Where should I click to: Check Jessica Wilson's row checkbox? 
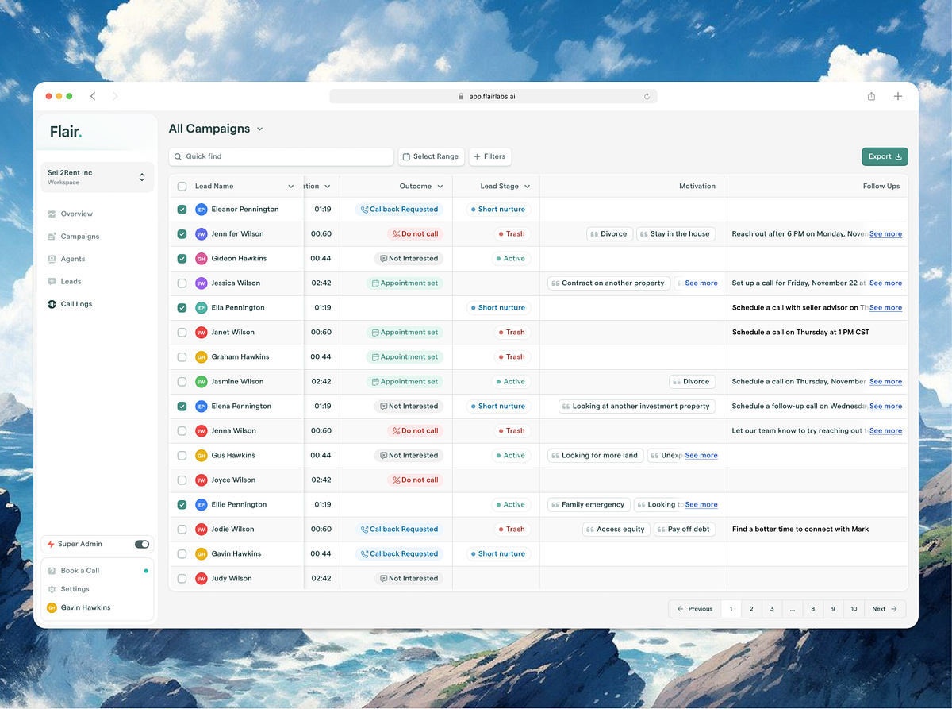tap(182, 283)
